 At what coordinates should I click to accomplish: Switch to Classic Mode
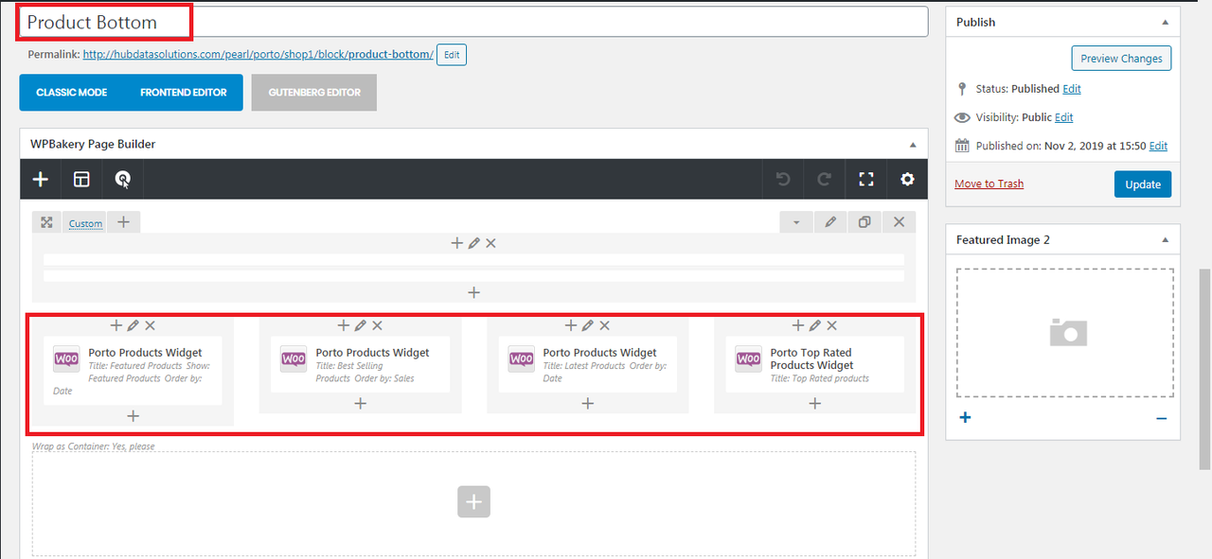(x=71, y=93)
